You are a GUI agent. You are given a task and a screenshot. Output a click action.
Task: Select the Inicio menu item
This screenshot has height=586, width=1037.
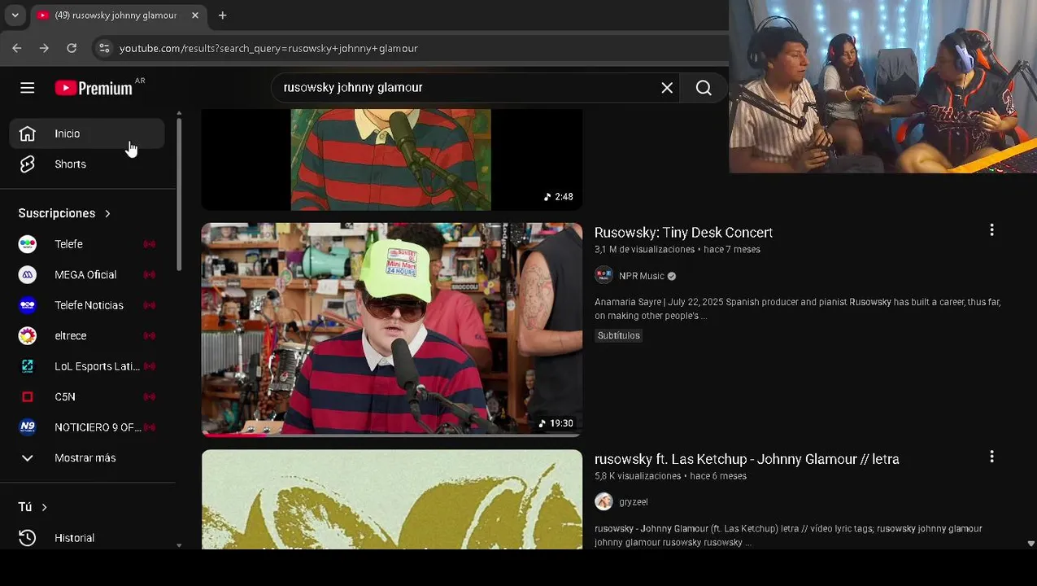click(x=88, y=133)
